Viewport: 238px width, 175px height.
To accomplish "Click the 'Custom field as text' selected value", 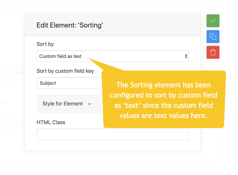I will pos(60,56).
